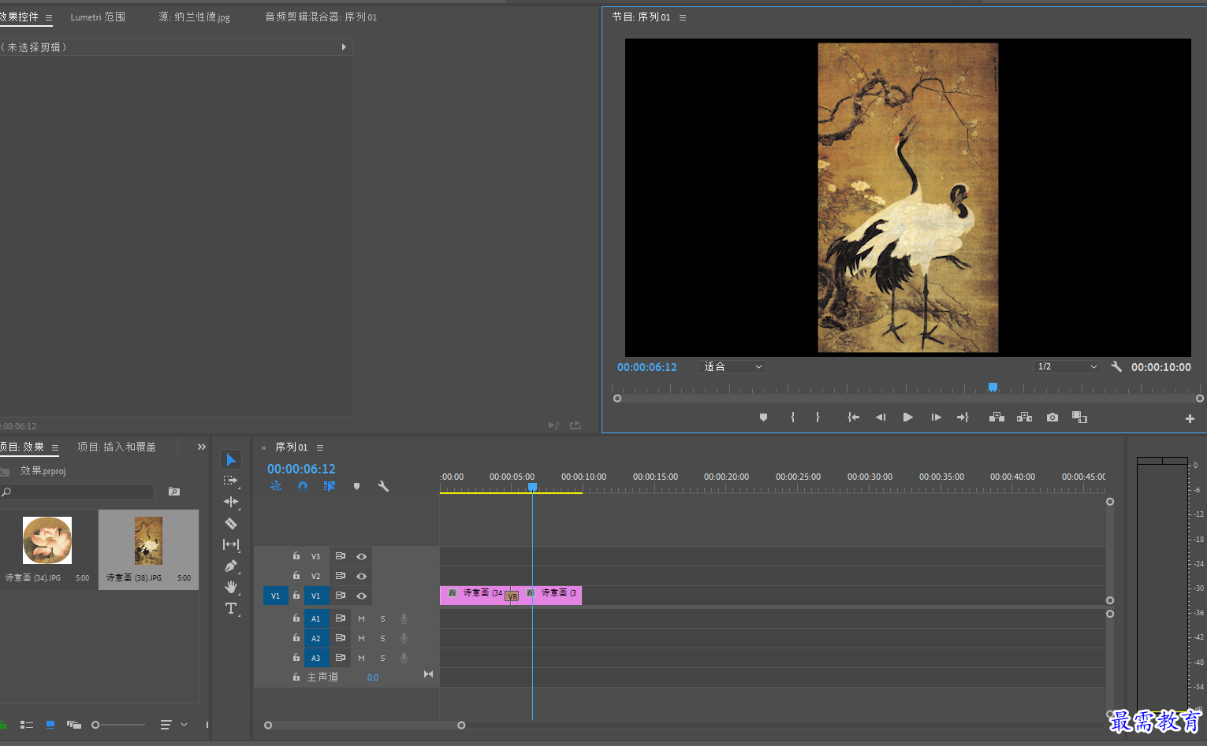
Task: Switch to the Lumetri 范围 tab
Action: (98, 17)
